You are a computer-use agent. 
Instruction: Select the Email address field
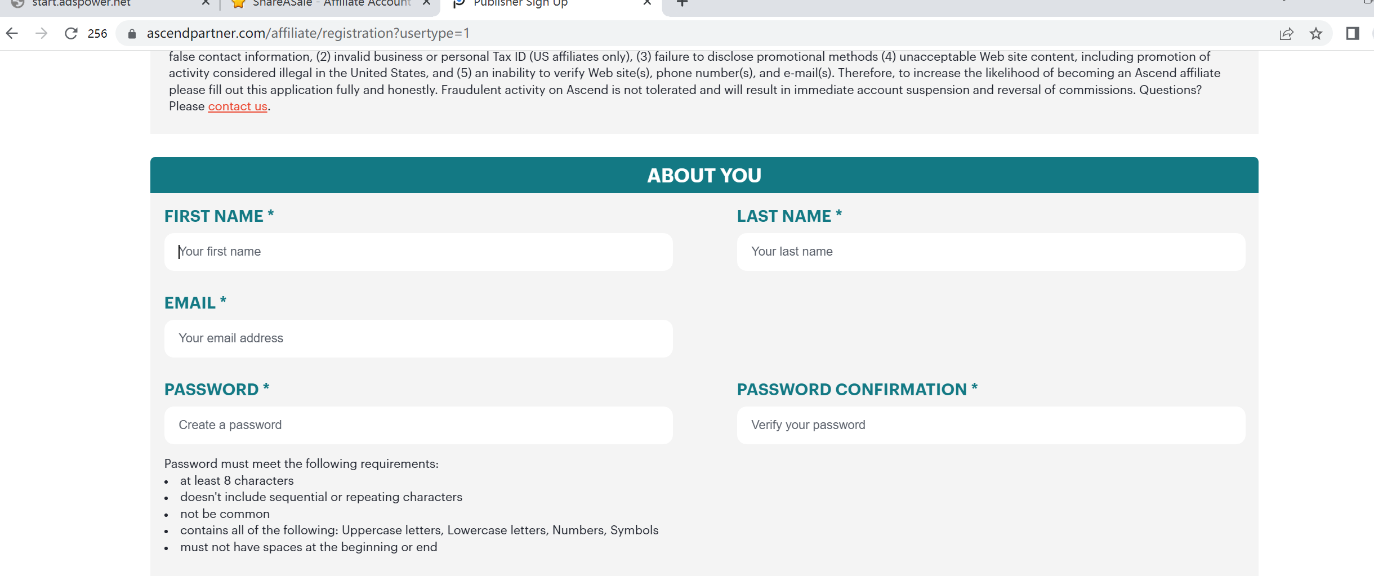click(x=418, y=338)
